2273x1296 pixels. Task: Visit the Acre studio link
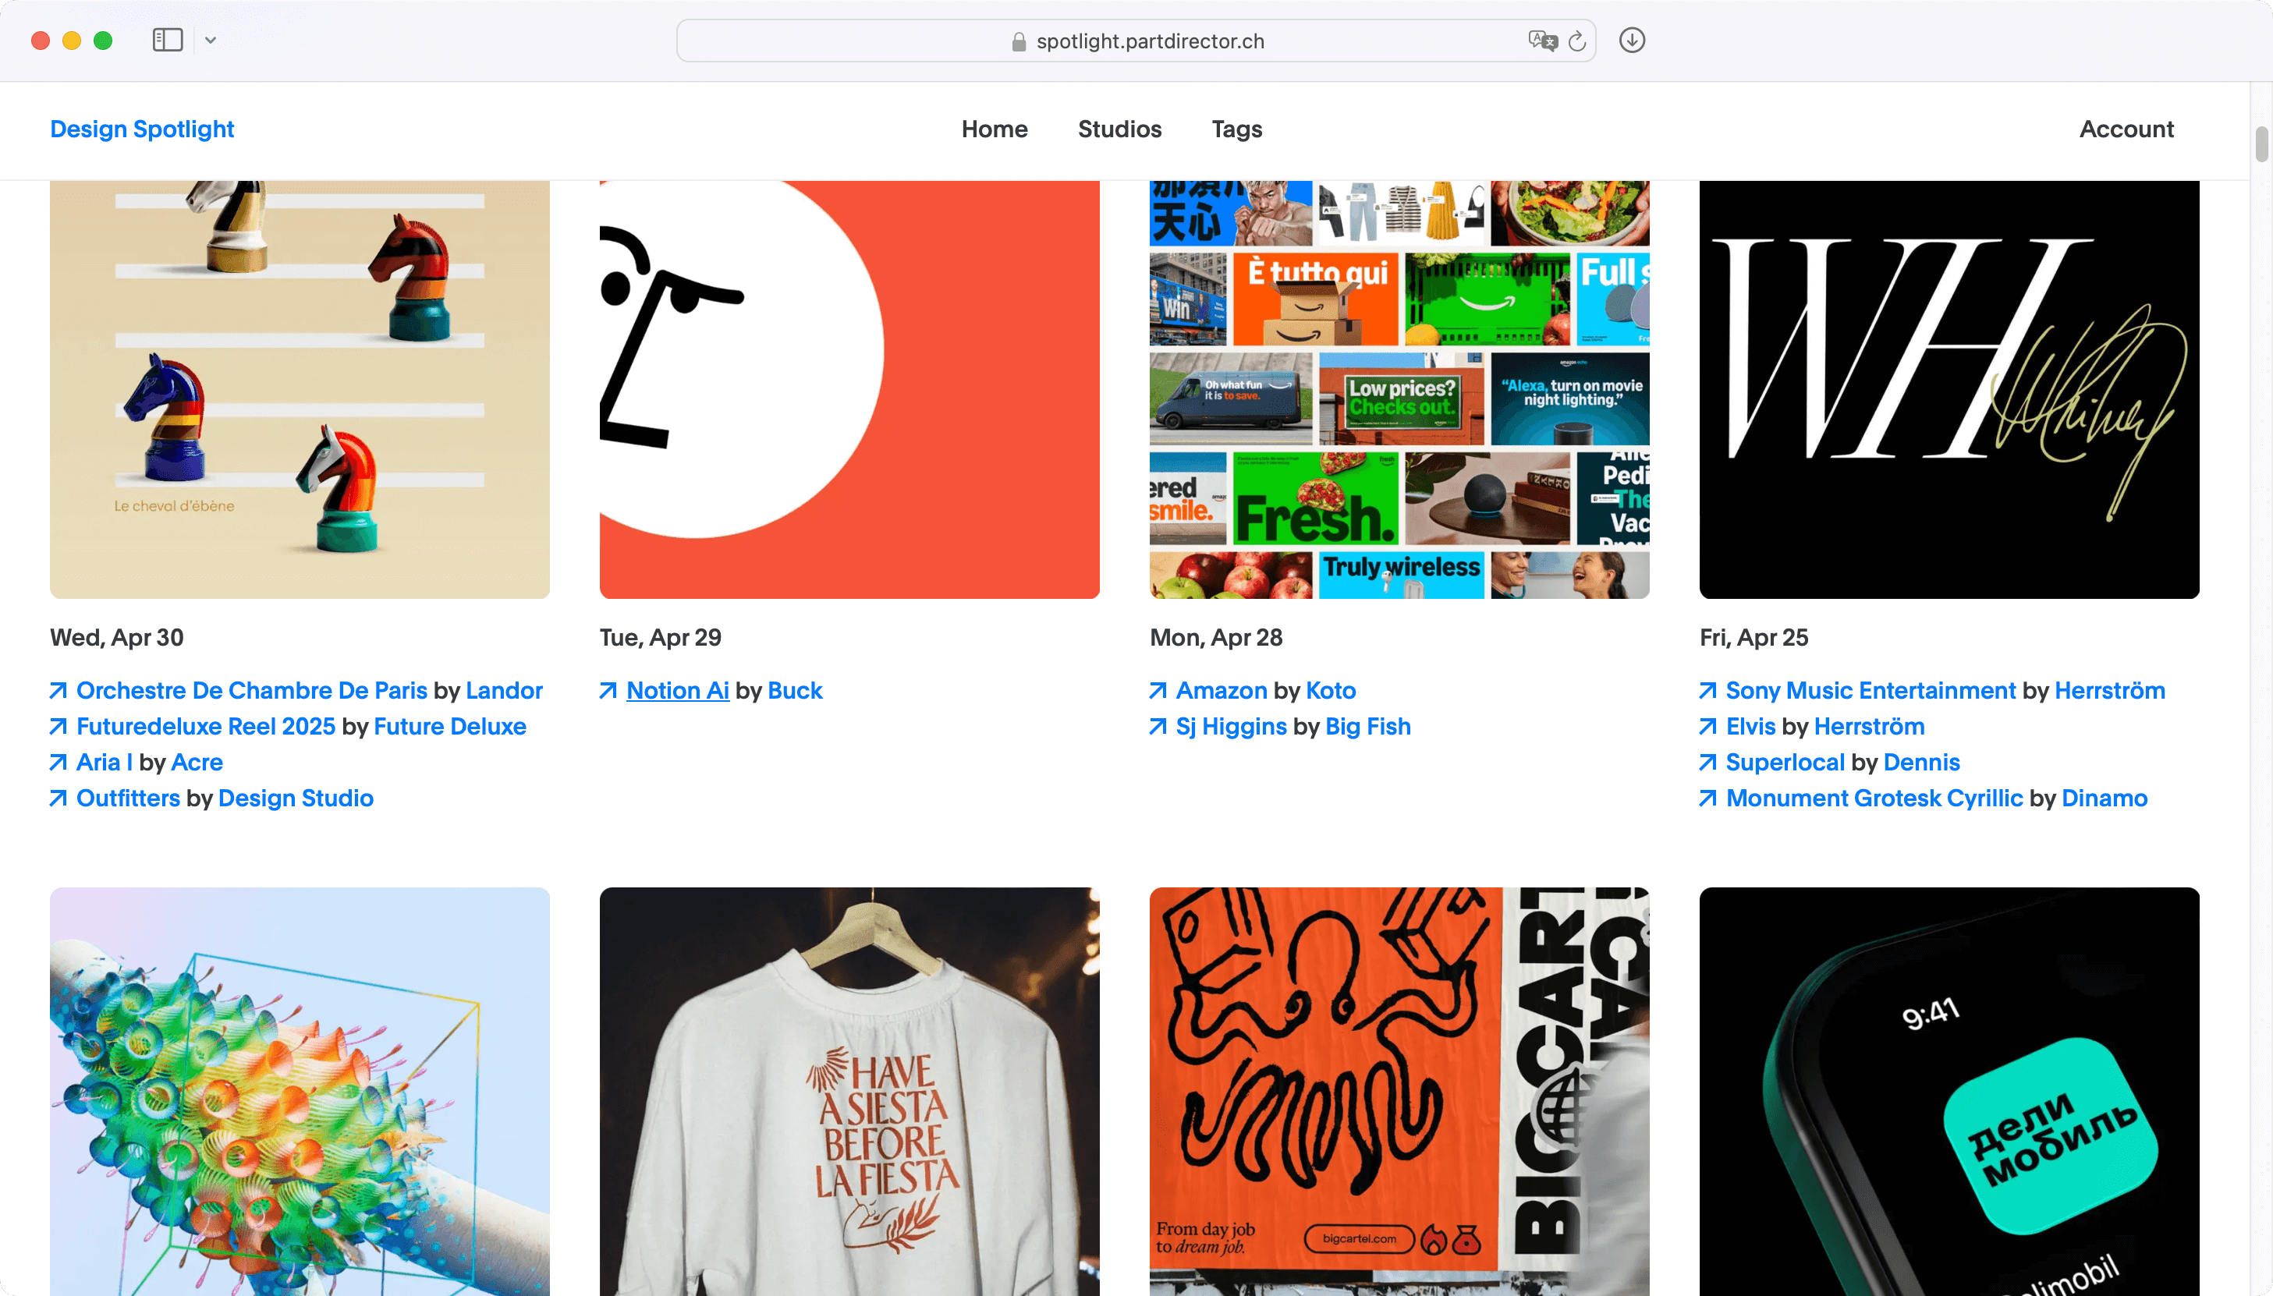click(197, 762)
